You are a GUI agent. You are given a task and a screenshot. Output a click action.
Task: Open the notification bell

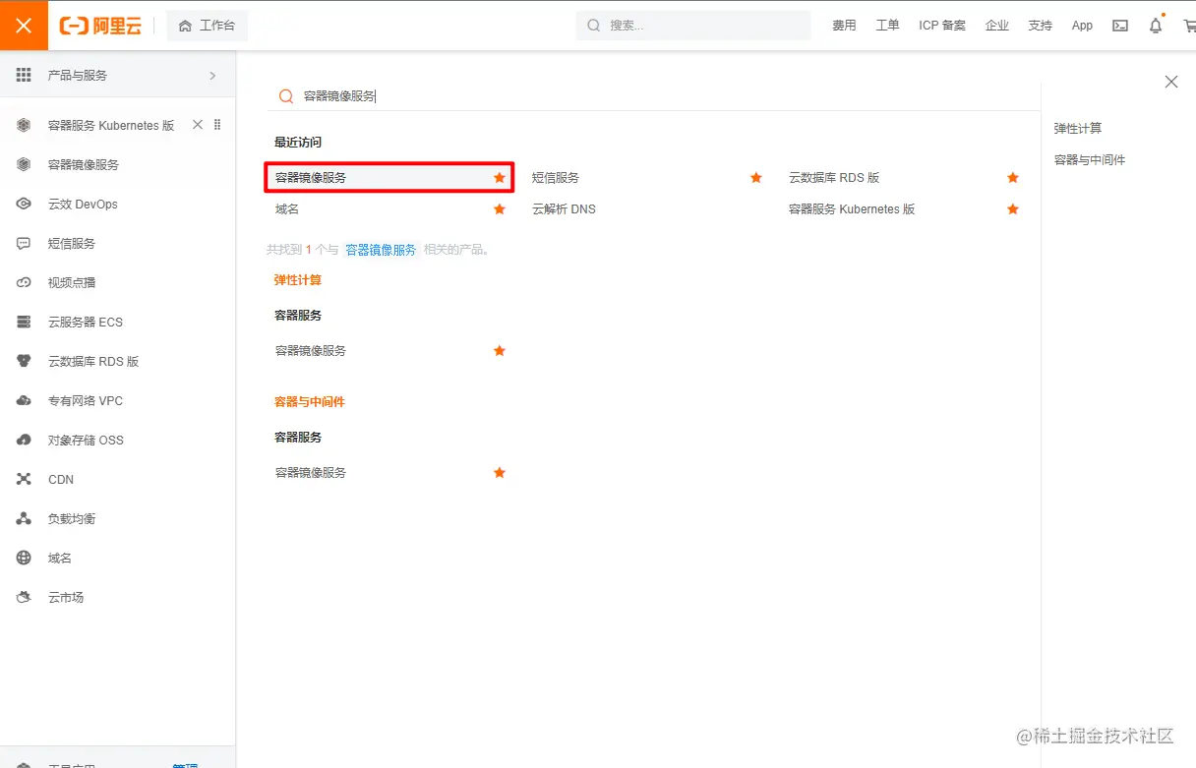tap(1156, 26)
